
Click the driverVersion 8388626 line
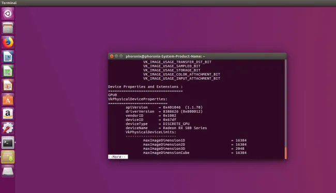click(164, 111)
